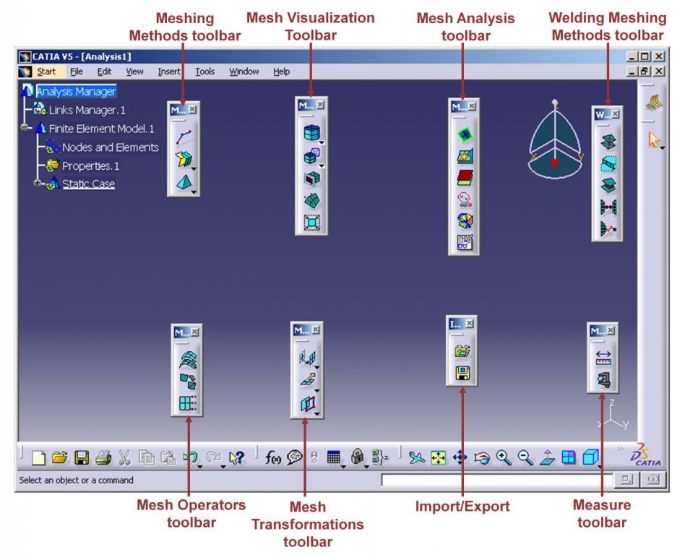Click first spot welding icon in Welding toolbar
685x555 pixels.
tap(608, 142)
